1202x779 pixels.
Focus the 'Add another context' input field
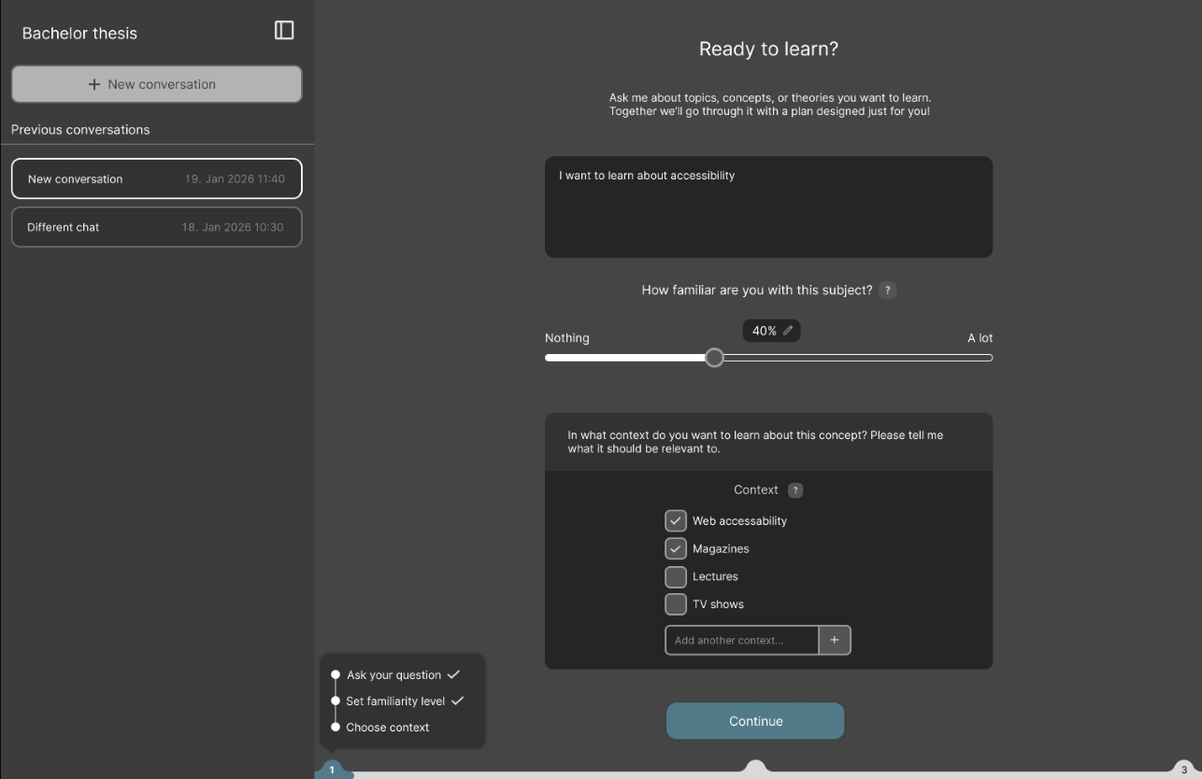[x=742, y=641]
